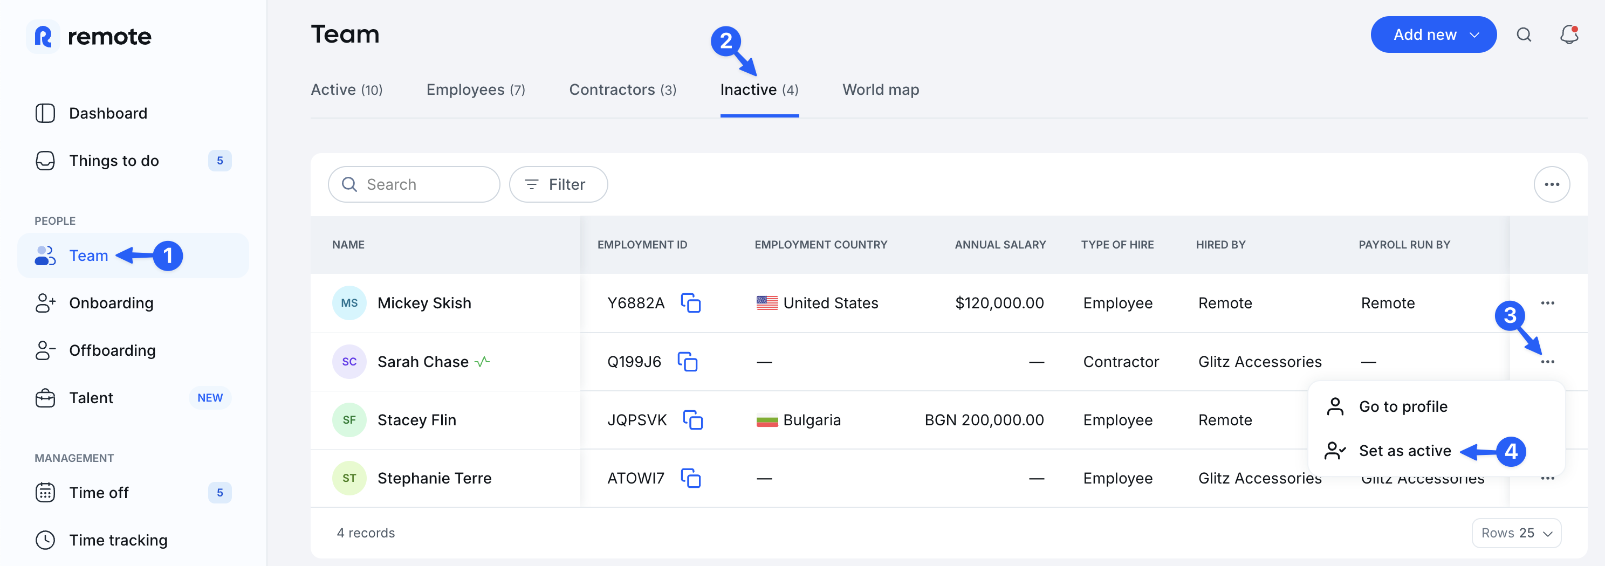The width and height of the screenshot is (1605, 566).
Task: Copy employment ID Q199J6
Action: click(687, 362)
